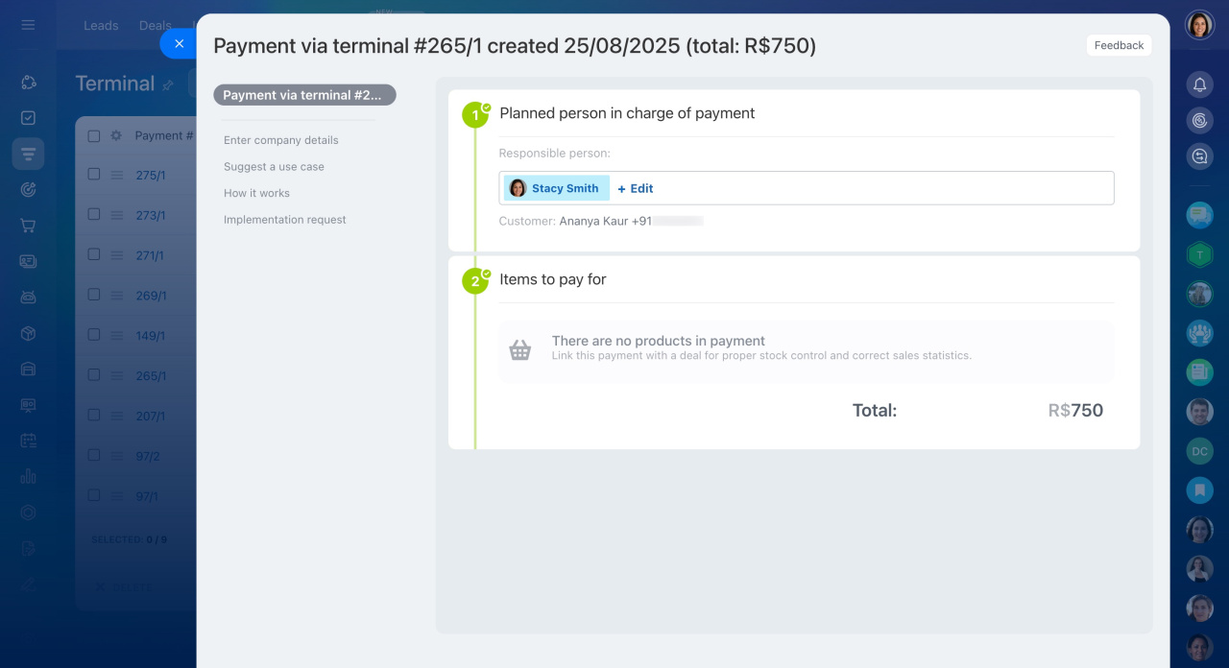Open row actions menu for payment 97/2

point(117,456)
